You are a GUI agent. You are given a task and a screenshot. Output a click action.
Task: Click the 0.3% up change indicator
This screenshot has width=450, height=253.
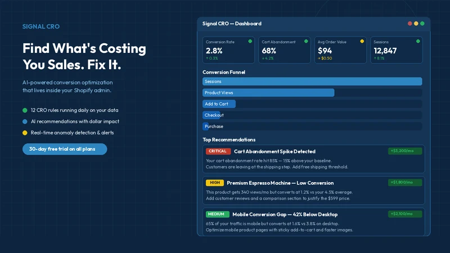coord(212,58)
